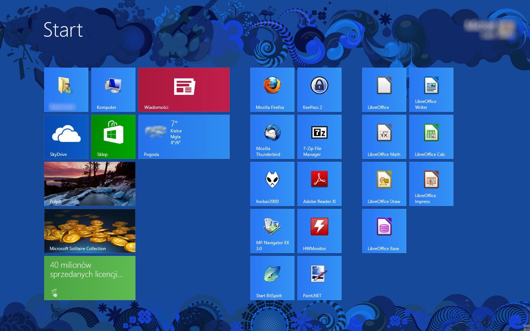
Task: Launch Microsoft Solitaire Collection tile
Action: coord(90,231)
